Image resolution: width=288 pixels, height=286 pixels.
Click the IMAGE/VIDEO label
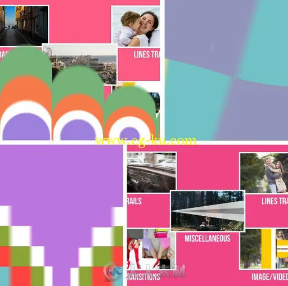tap(269, 277)
